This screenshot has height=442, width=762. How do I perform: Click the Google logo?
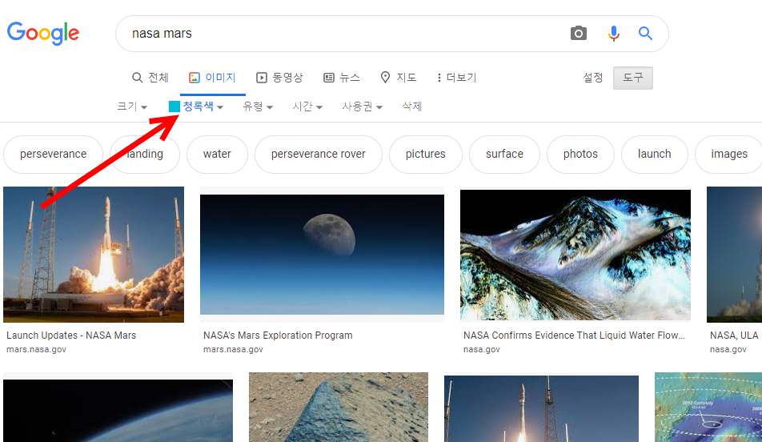click(42, 33)
